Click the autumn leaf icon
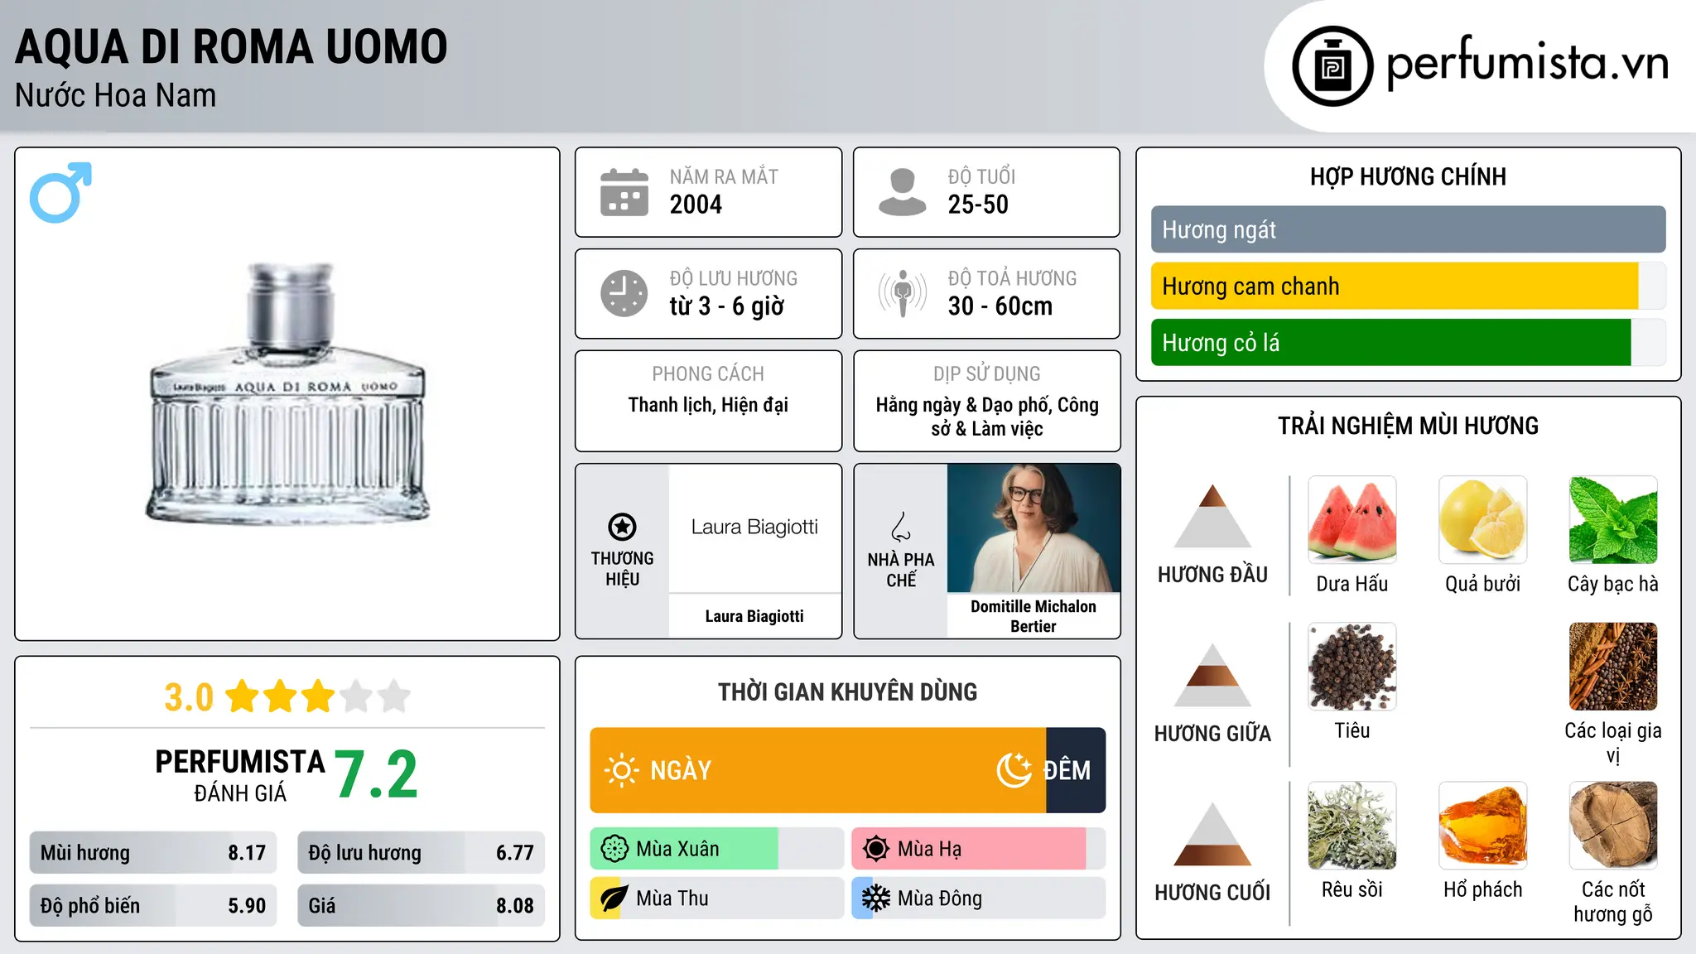Image resolution: width=1696 pixels, height=954 pixels. 614,899
